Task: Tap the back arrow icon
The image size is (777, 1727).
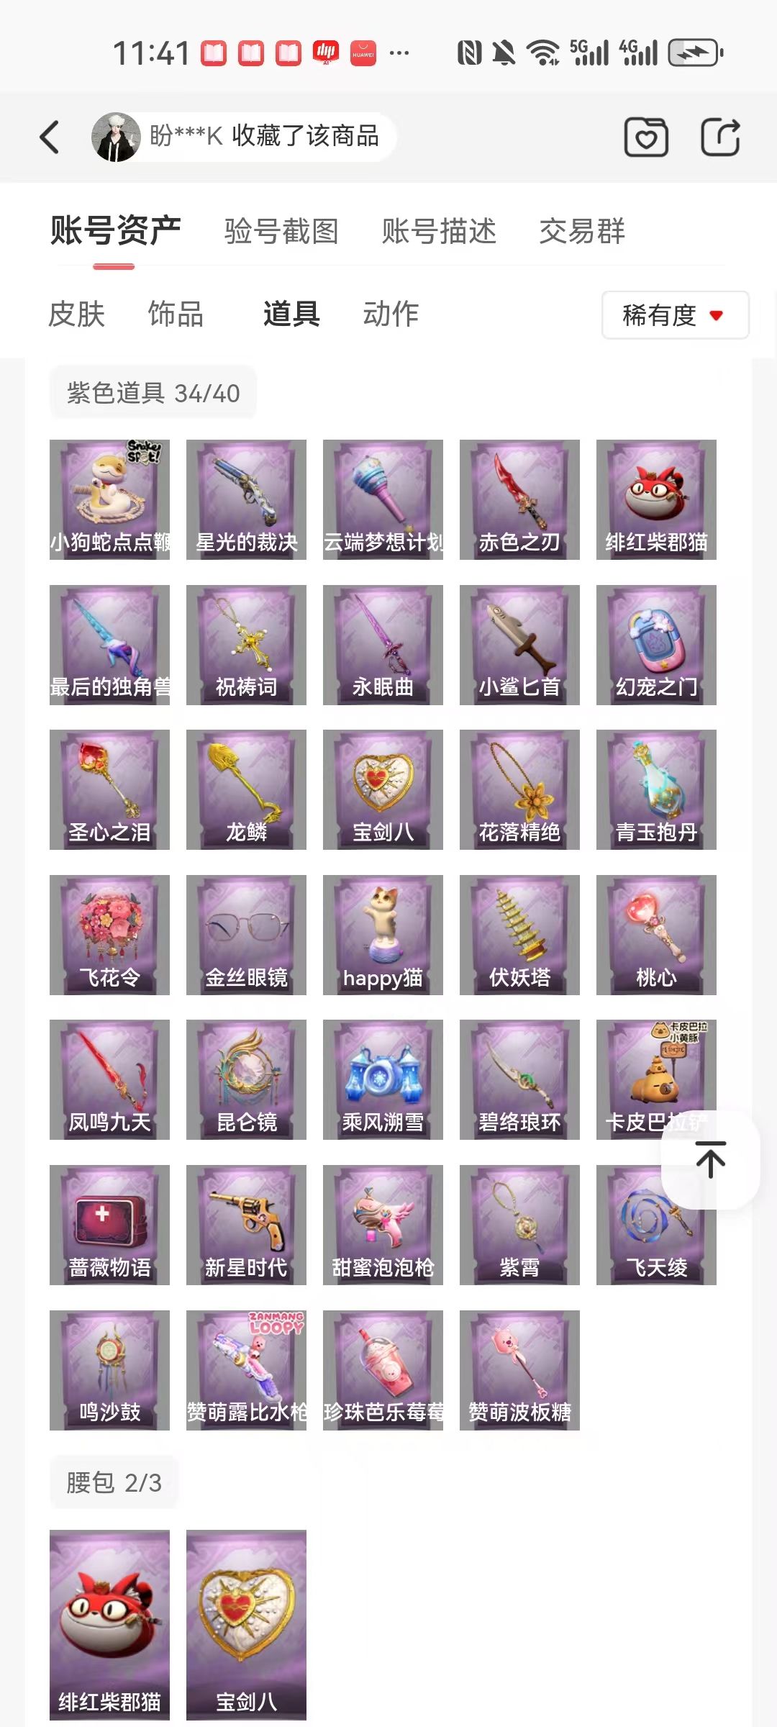Action: pyautogui.click(x=49, y=137)
